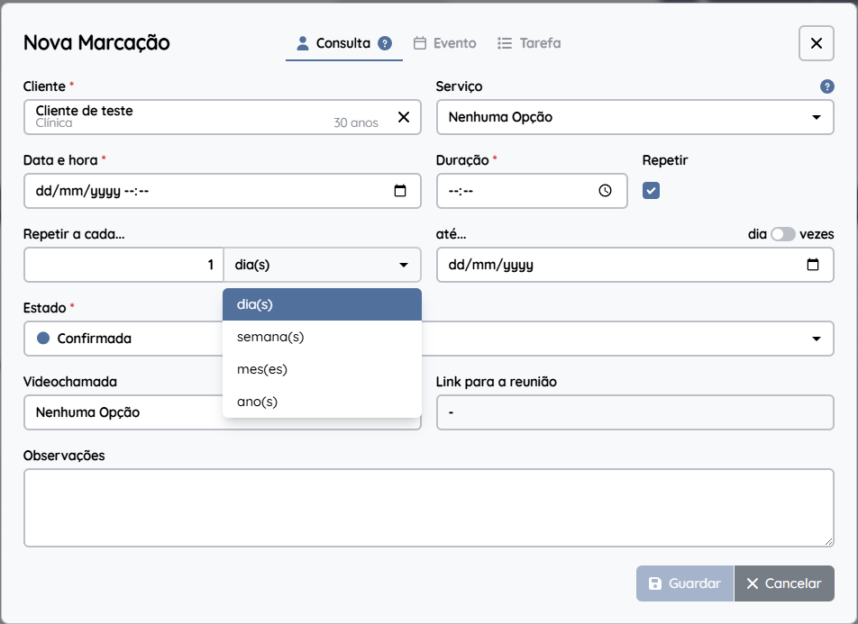Screen dimensions: 858x624
Task: Collapse the dia(s) unit dropdown
Action: (323, 265)
